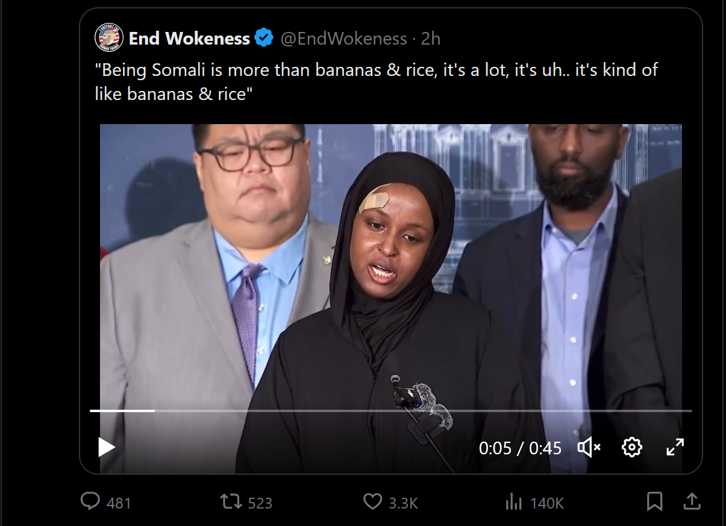This screenshot has width=726, height=526.
Task: Like the post with the heart icon
Action: (x=373, y=501)
